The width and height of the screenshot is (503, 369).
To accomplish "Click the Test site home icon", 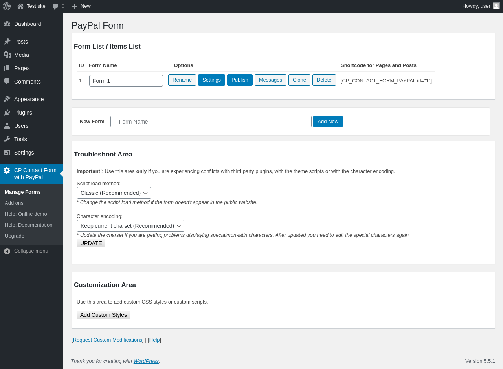I will (x=20, y=6).
